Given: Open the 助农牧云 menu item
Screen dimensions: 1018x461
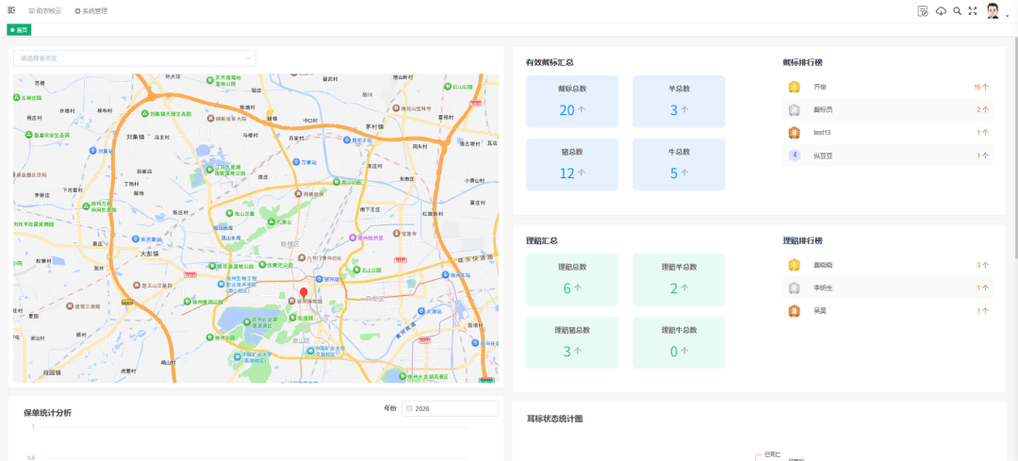Looking at the screenshot, I should coord(45,11).
